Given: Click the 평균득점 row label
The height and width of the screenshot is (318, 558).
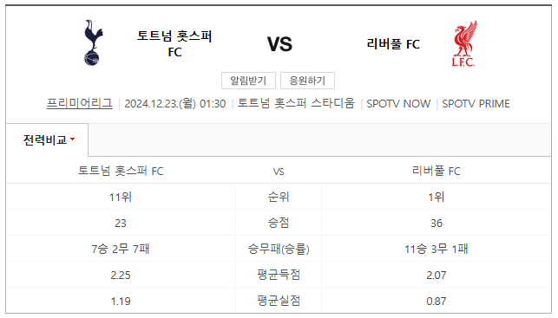Looking at the screenshot, I should click(x=279, y=275).
